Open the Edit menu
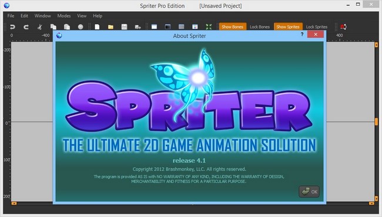This screenshot has height=217, width=382. [x=24, y=16]
